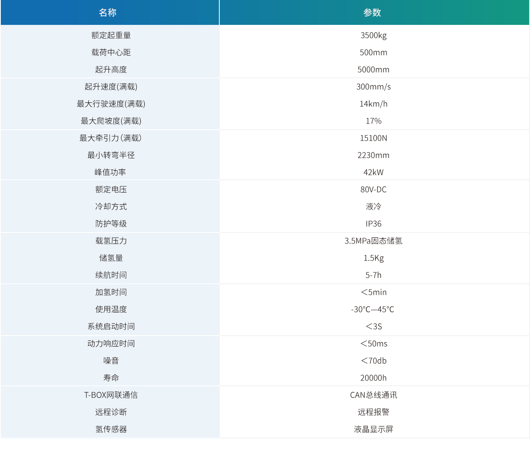This screenshot has height=449, width=530.
Task: Select the 动力响应时间 label
Action: coord(111,344)
